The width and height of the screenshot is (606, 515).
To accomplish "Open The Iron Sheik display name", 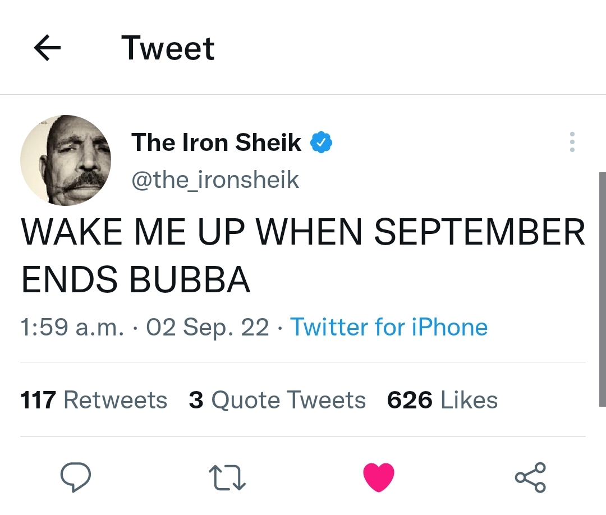I will [x=216, y=142].
